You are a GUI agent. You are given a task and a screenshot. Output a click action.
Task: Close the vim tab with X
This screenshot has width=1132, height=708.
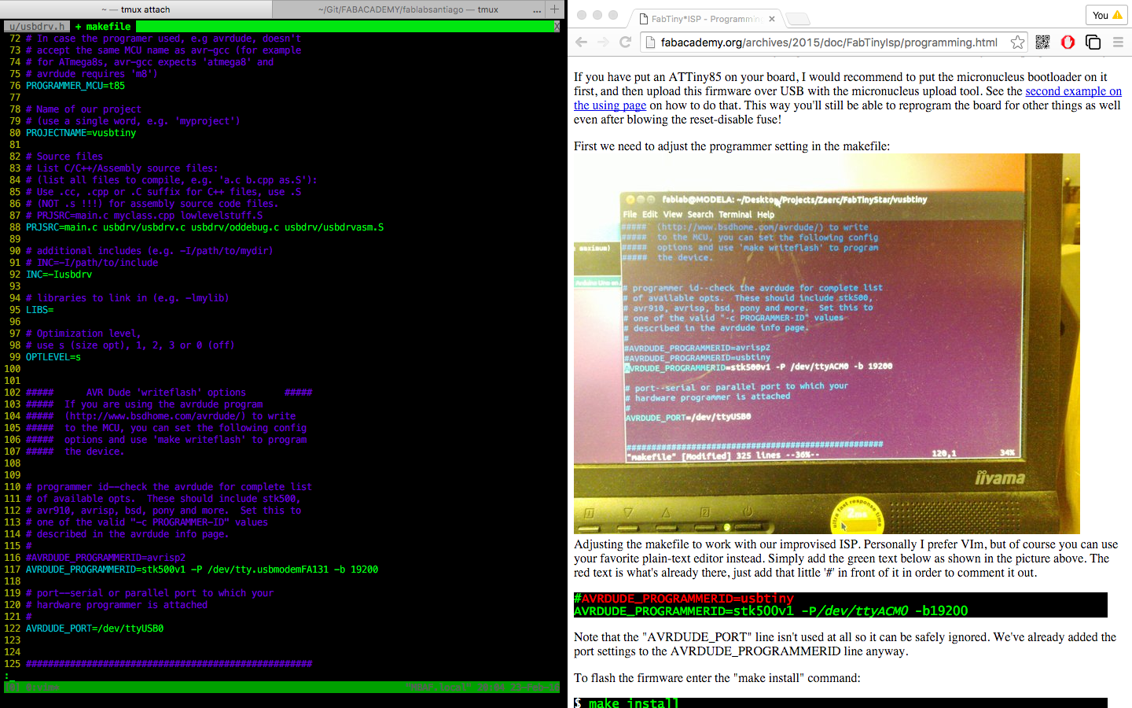coord(557,27)
